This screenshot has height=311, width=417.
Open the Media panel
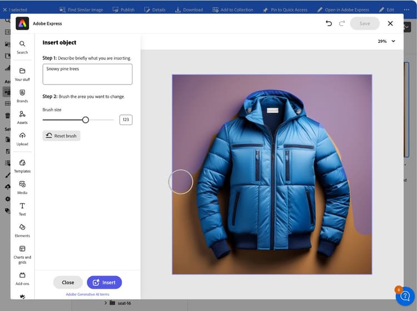click(22, 188)
